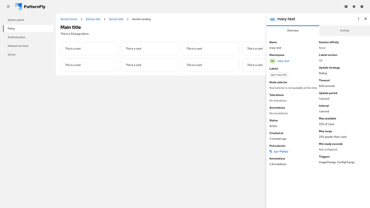The width and height of the screenshot is (370, 208).
Task: Click 'This is a full page demo.' text
Action: [75, 34]
